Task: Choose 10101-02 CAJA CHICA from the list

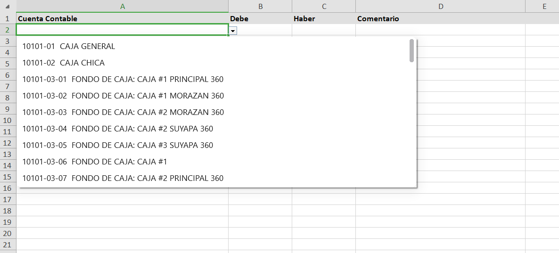Action: coord(216,63)
